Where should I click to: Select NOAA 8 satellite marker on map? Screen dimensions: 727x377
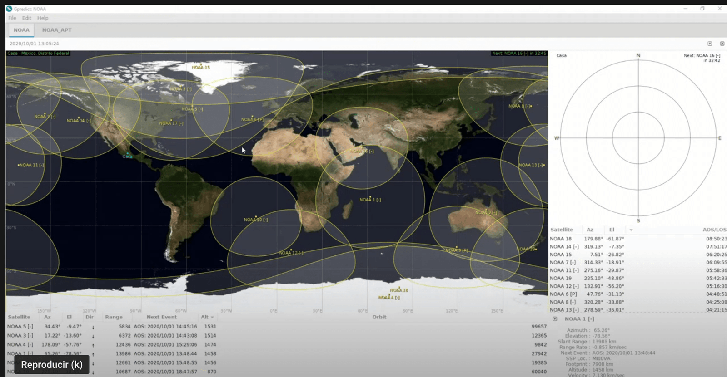[x=520, y=106]
